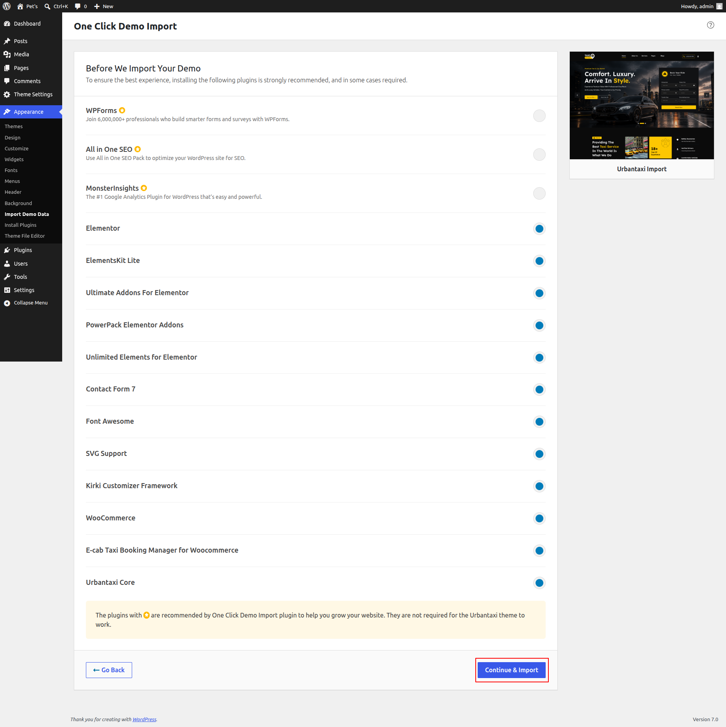Open the Pet's site home icon

(20, 6)
